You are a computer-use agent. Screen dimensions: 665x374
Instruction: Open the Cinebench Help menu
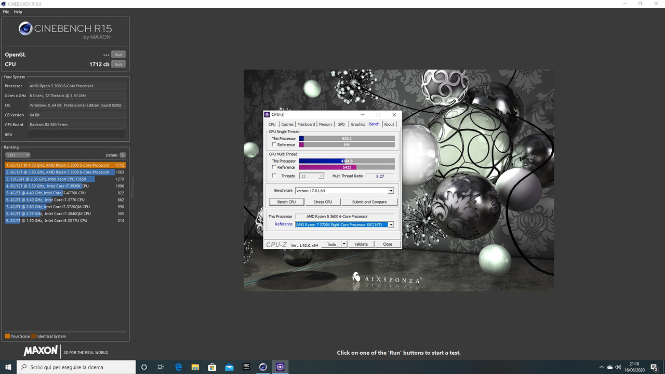pyautogui.click(x=18, y=12)
